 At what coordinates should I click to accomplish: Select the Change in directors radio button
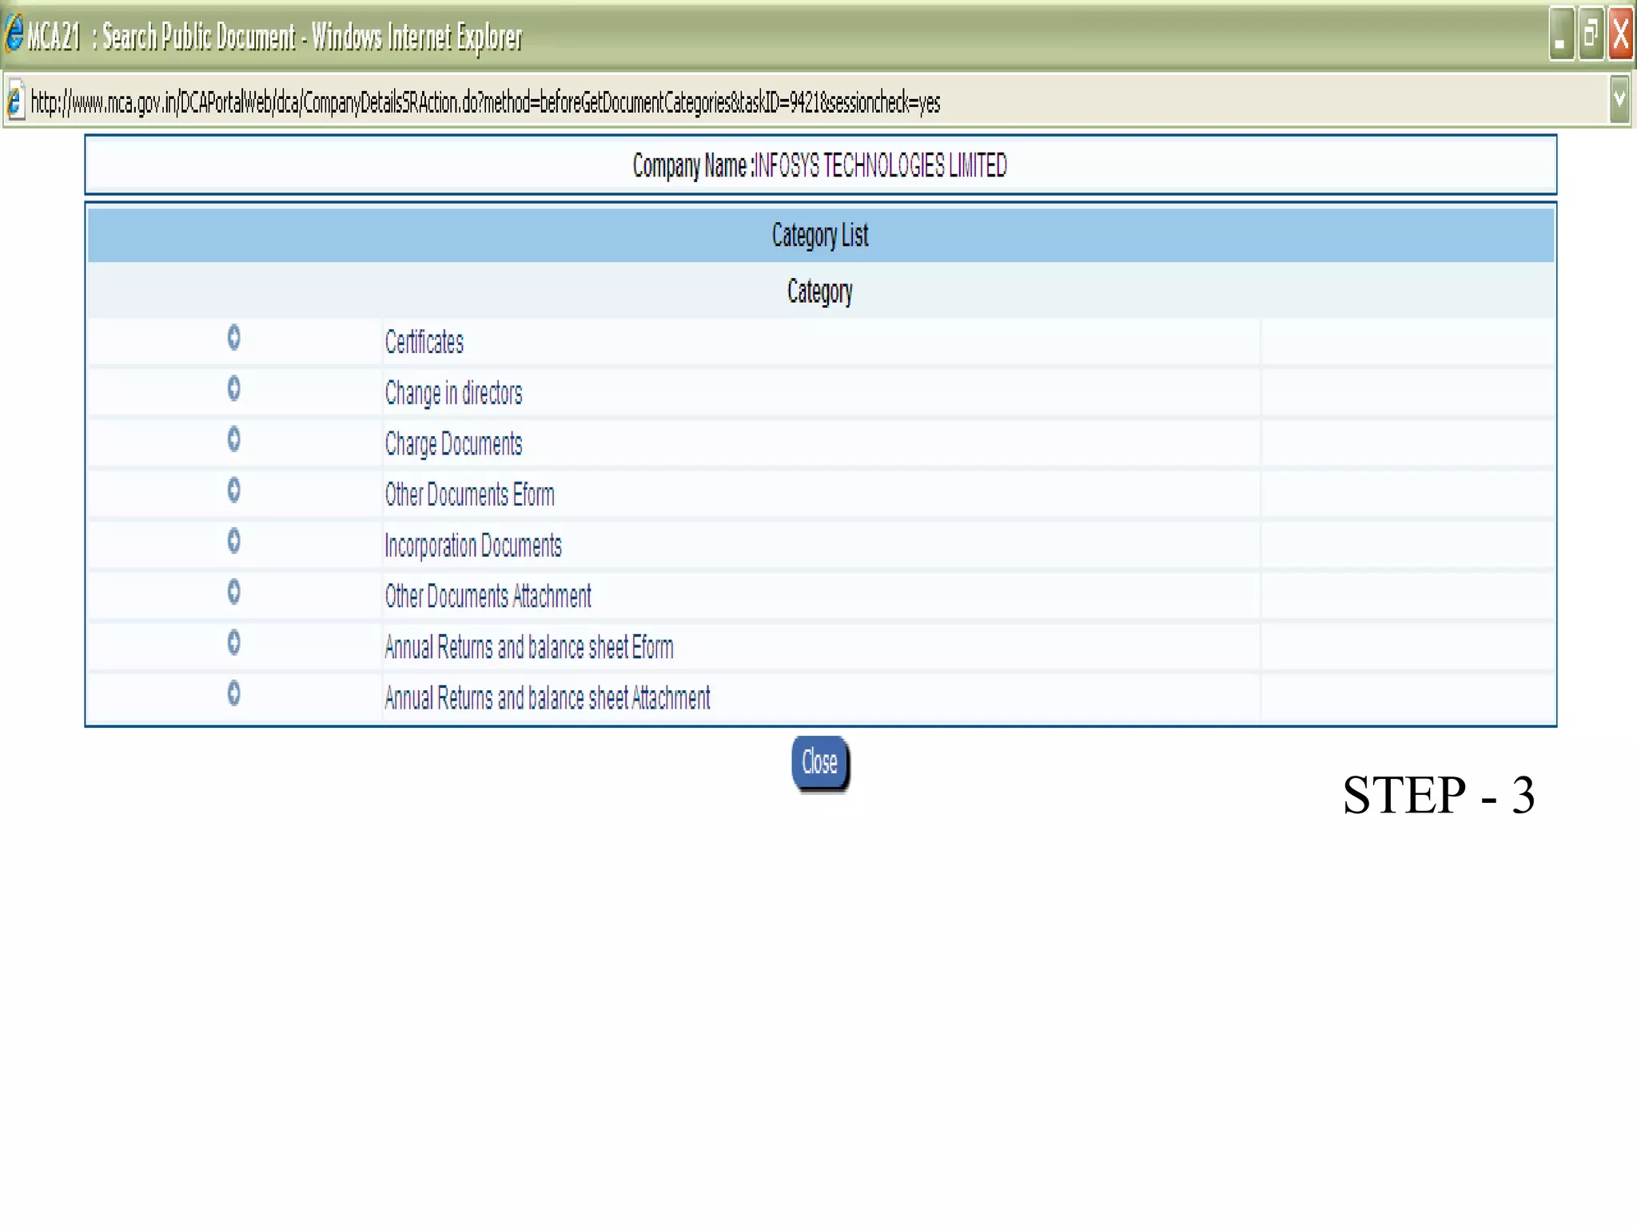coord(233,389)
